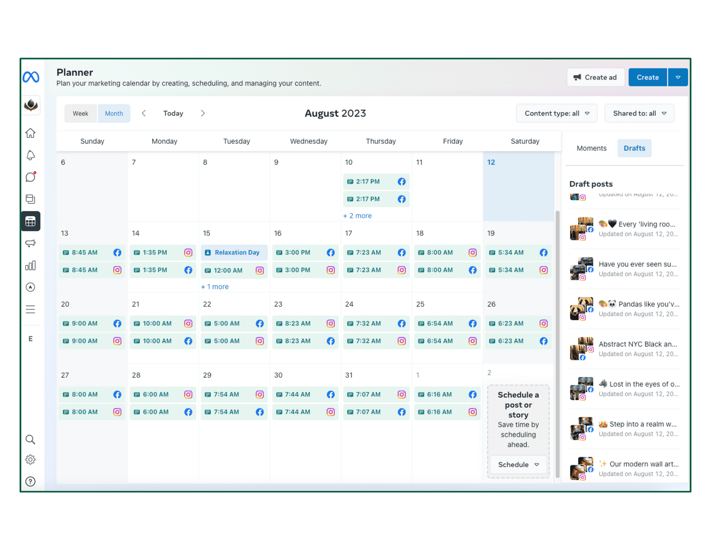The image size is (711, 550).
Task: Click the Create ad button
Action: 595,77
